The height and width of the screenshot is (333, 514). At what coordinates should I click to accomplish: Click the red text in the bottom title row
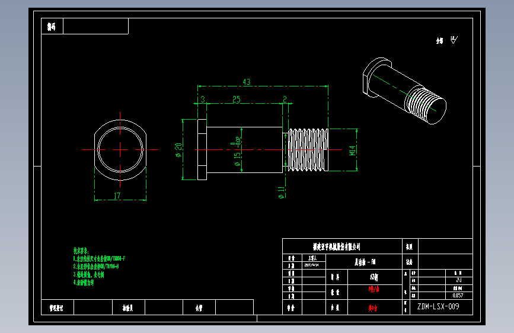click(373, 308)
